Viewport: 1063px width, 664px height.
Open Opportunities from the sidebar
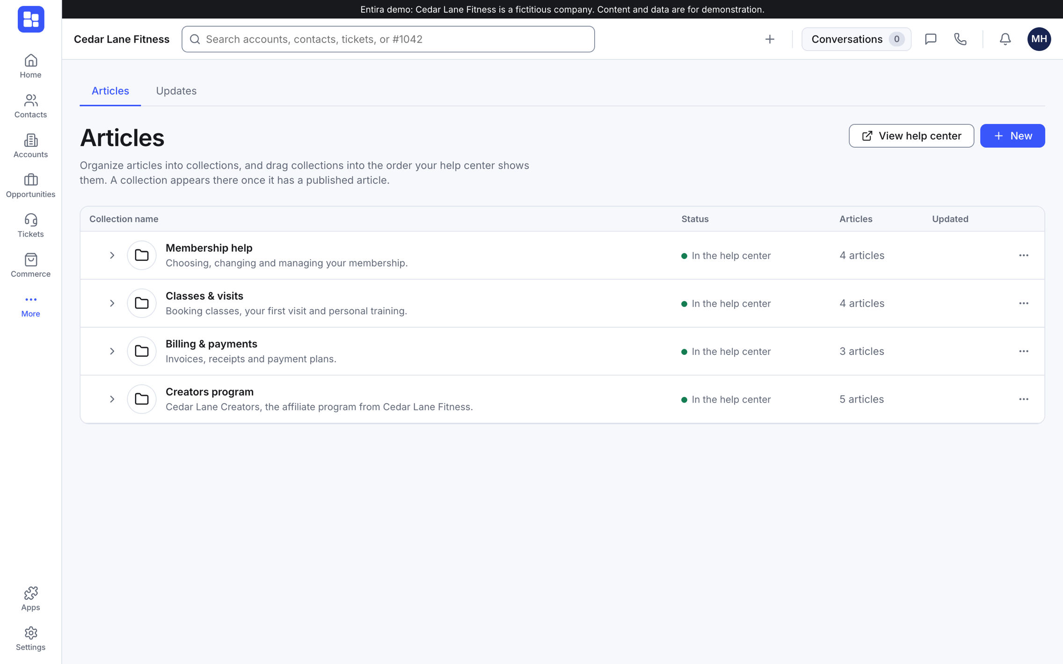(x=30, y=186)
